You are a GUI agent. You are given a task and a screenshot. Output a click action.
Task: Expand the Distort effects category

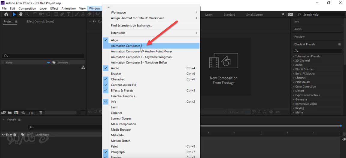click(x=293, y=91)
